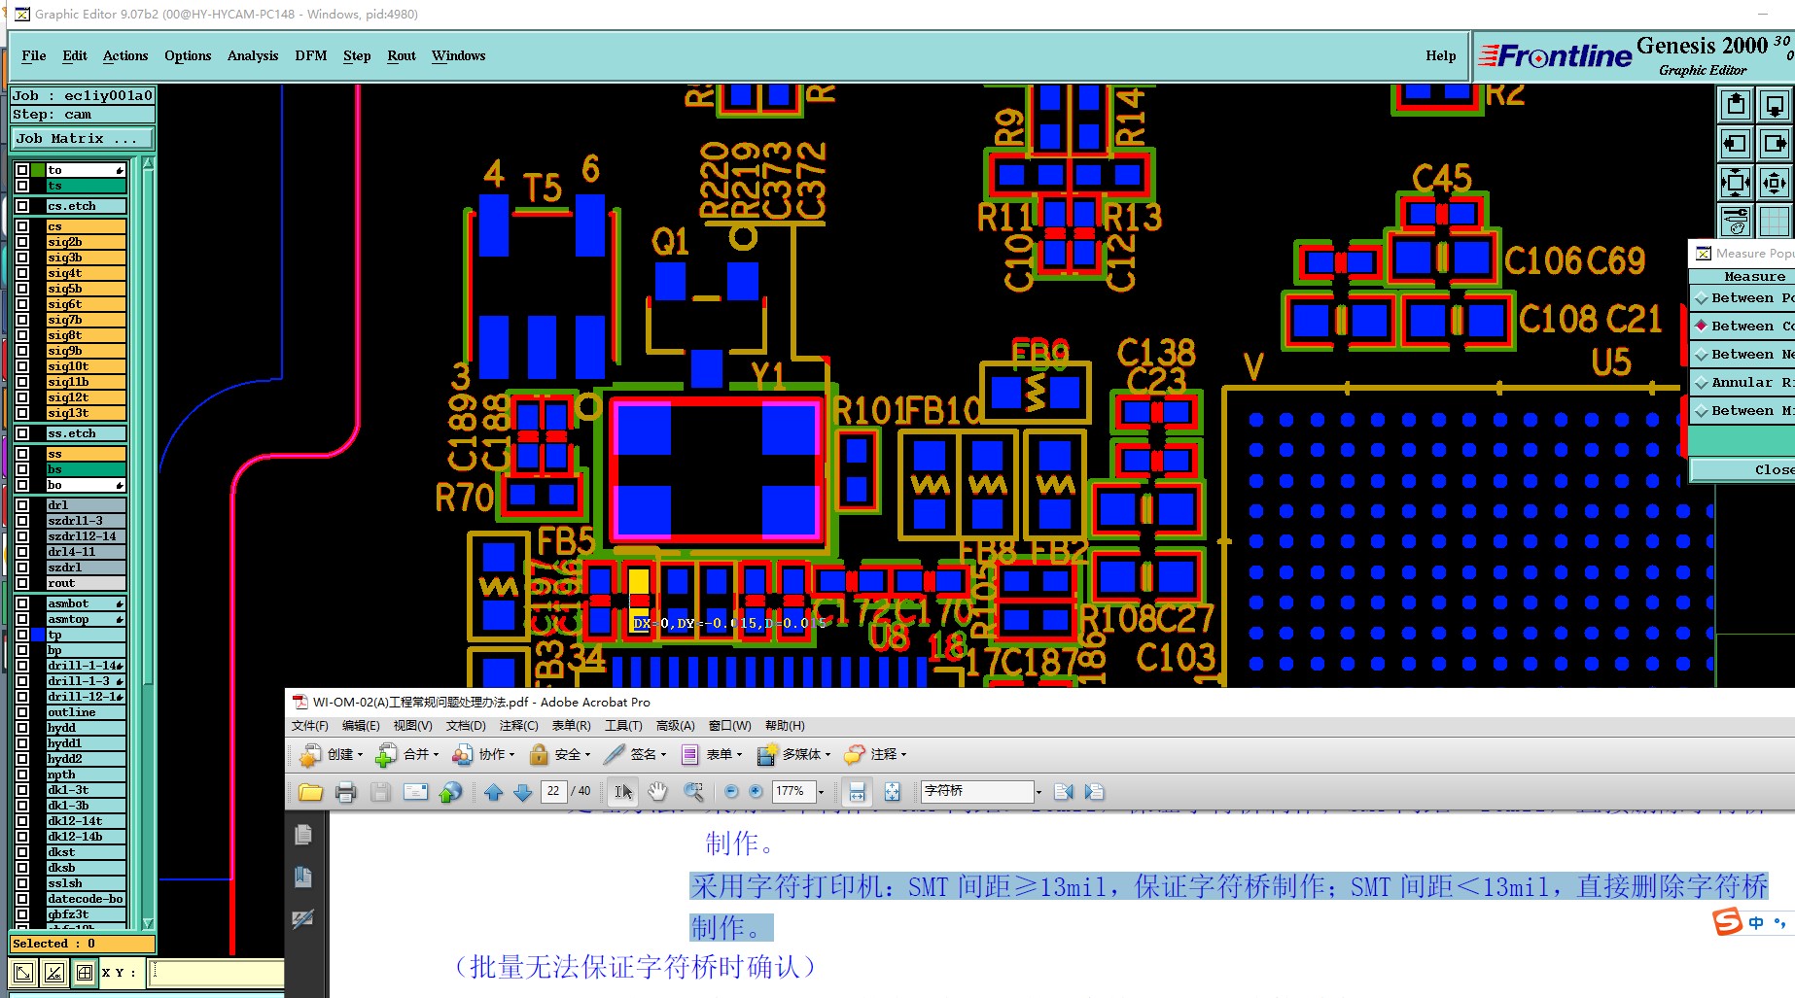The image size is (1795, 998).
Task: Click the pan left arrow icon
Action: [x=1736, y=144]
